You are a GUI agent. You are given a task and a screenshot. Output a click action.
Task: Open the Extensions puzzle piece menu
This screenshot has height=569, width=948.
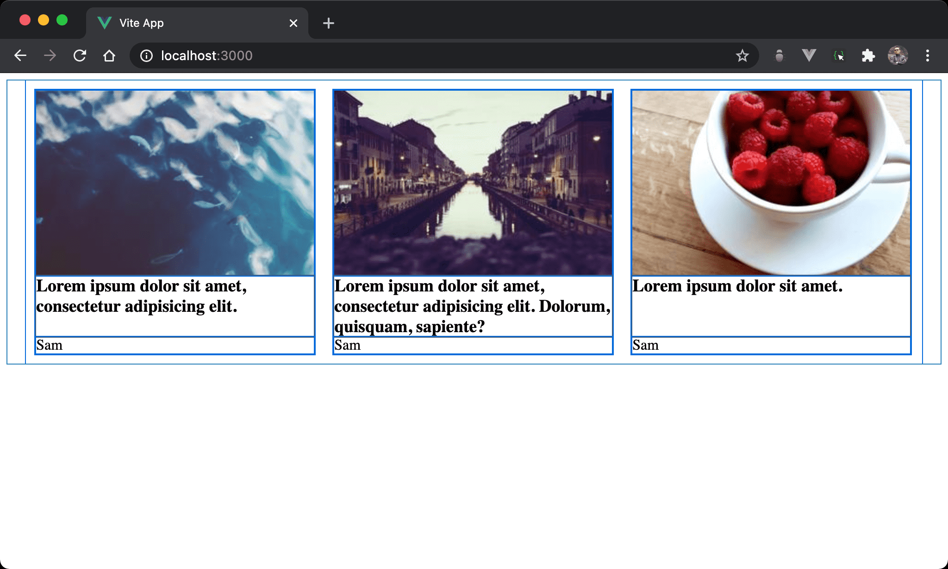[x=868, y=56]
